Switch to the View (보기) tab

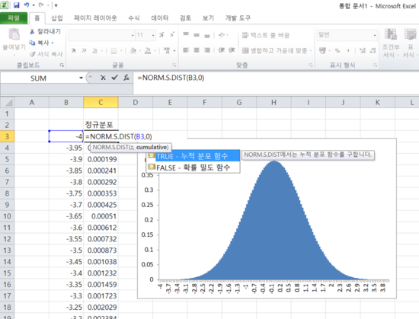click(208, 18)
